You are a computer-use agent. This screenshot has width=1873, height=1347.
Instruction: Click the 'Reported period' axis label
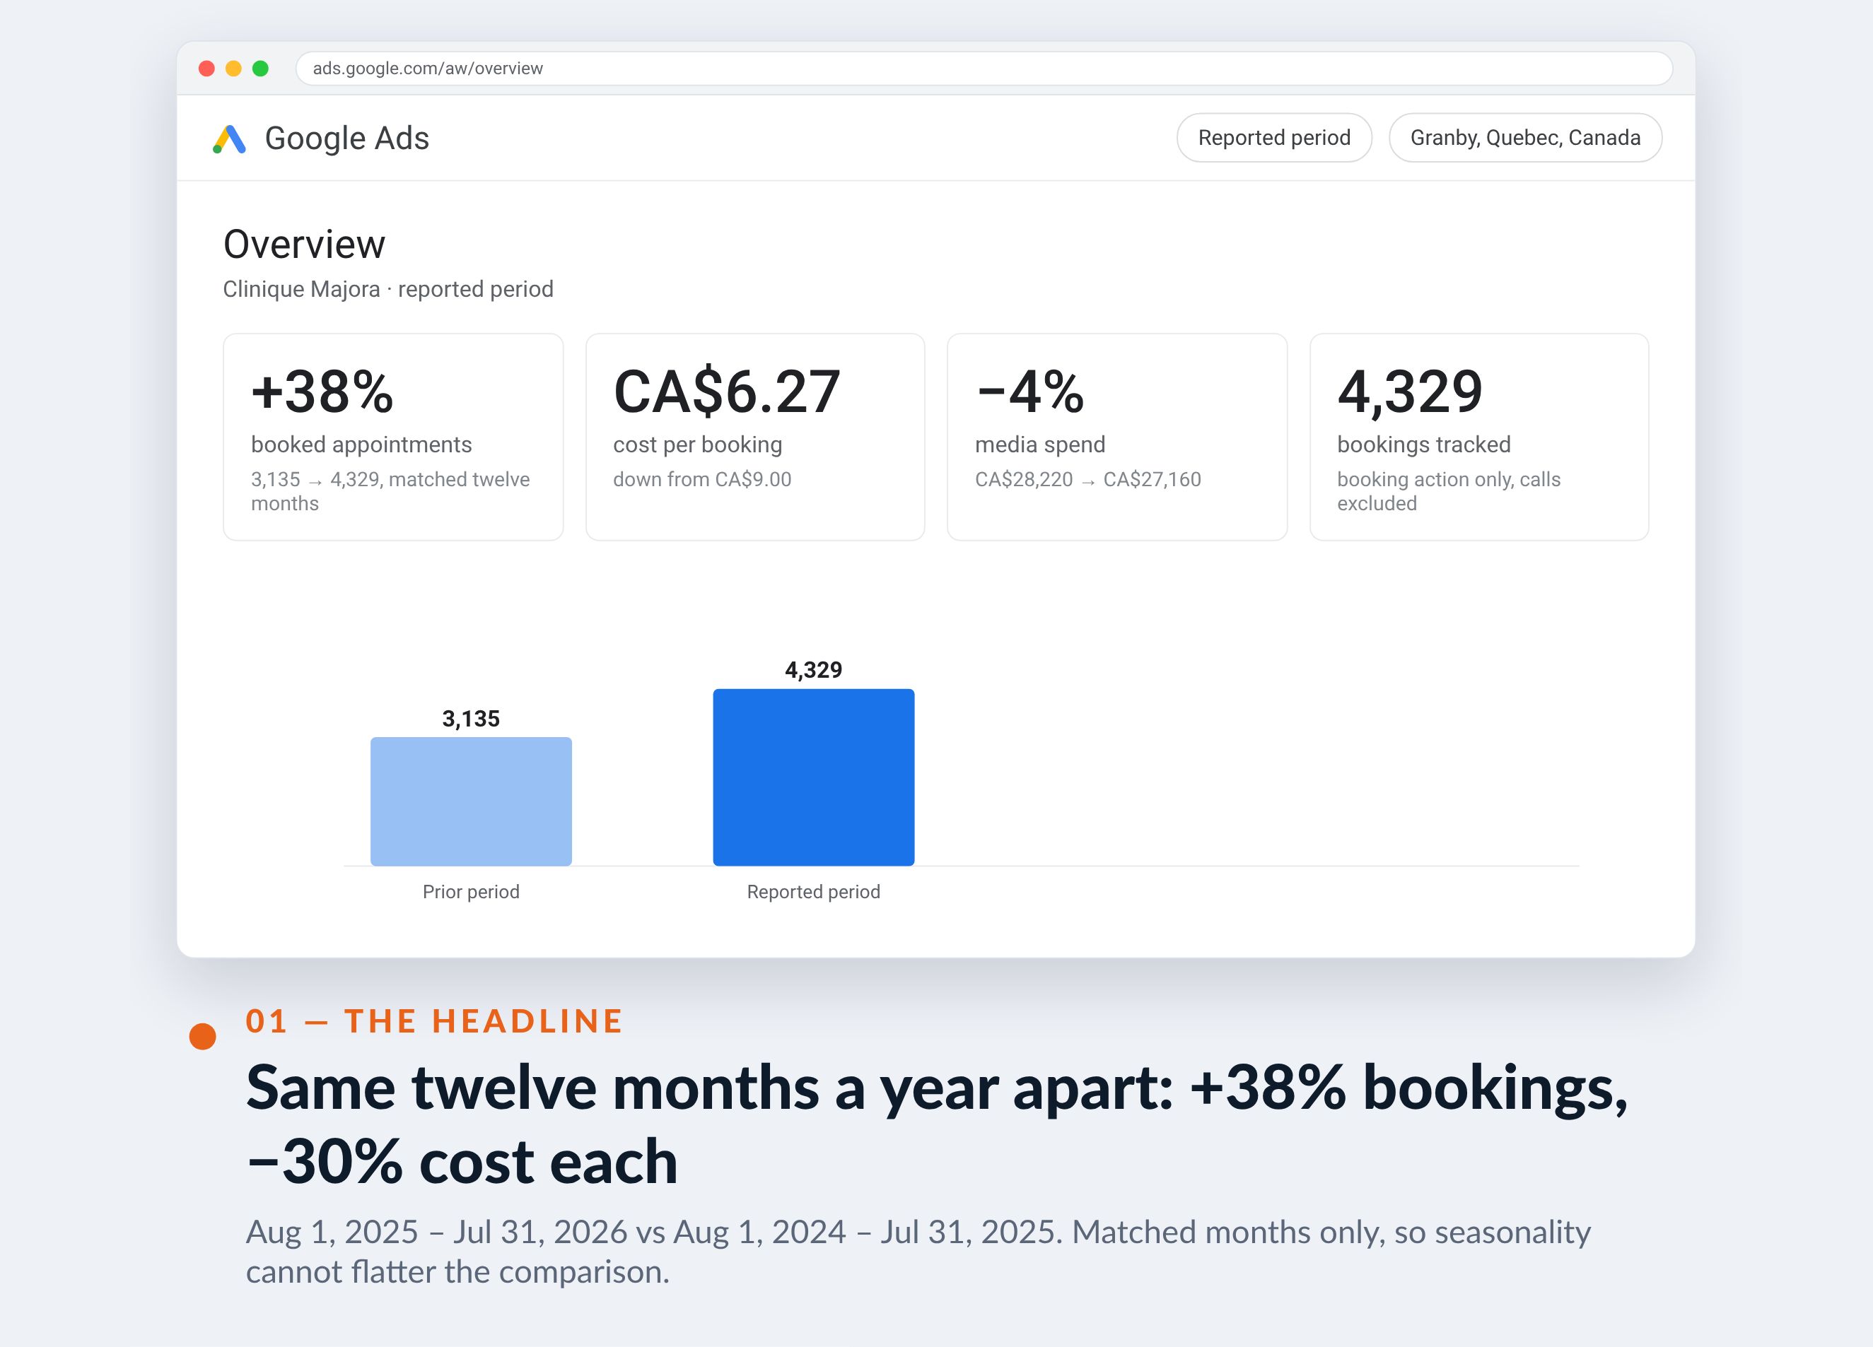tap(813, 891)
